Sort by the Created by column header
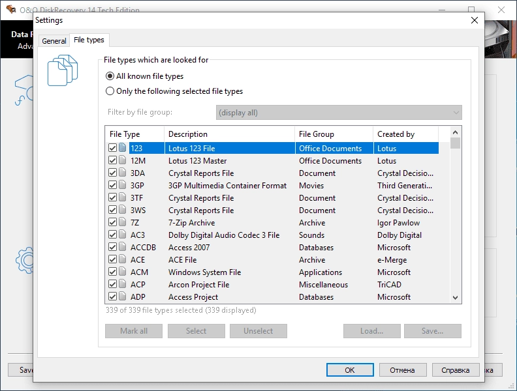 click(x=405, y=134)
